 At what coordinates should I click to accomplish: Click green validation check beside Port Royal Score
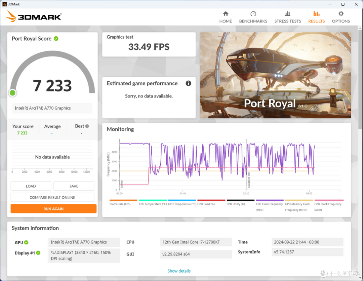[x=56, y=39]
